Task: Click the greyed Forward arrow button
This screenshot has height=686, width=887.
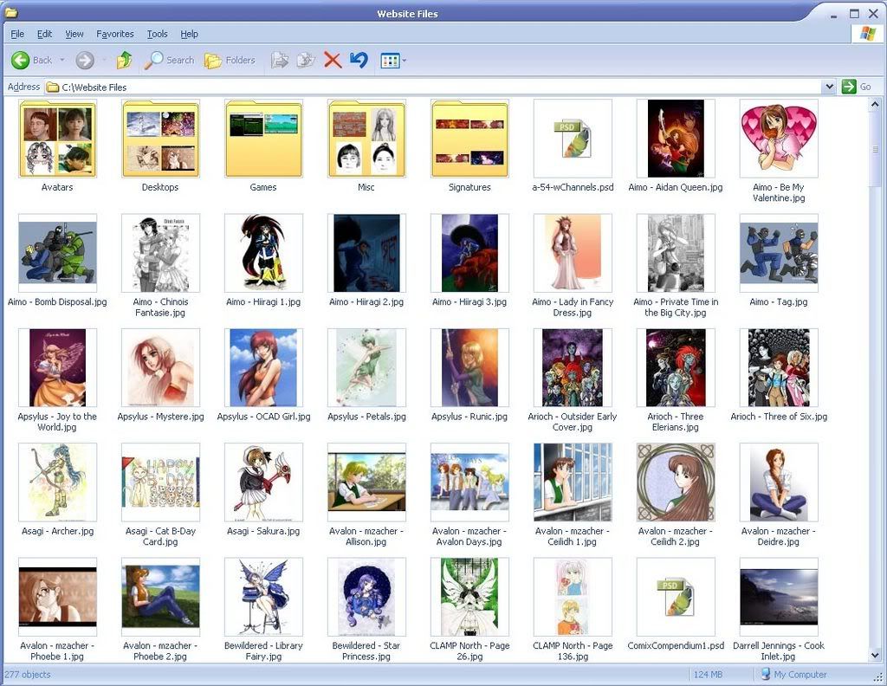Action: pyautogui.click(x=85, y=60)
